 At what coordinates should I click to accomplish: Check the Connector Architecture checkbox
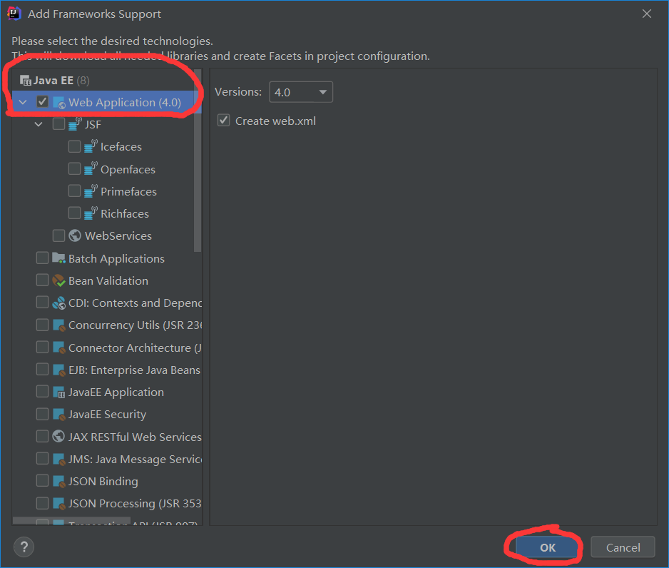(x=42, y=347)
